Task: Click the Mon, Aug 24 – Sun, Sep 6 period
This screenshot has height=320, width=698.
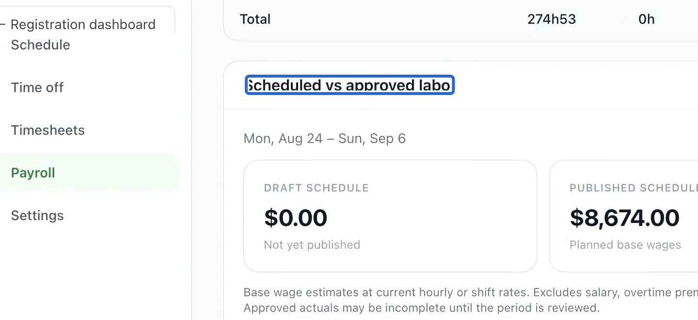Action: 325,139
